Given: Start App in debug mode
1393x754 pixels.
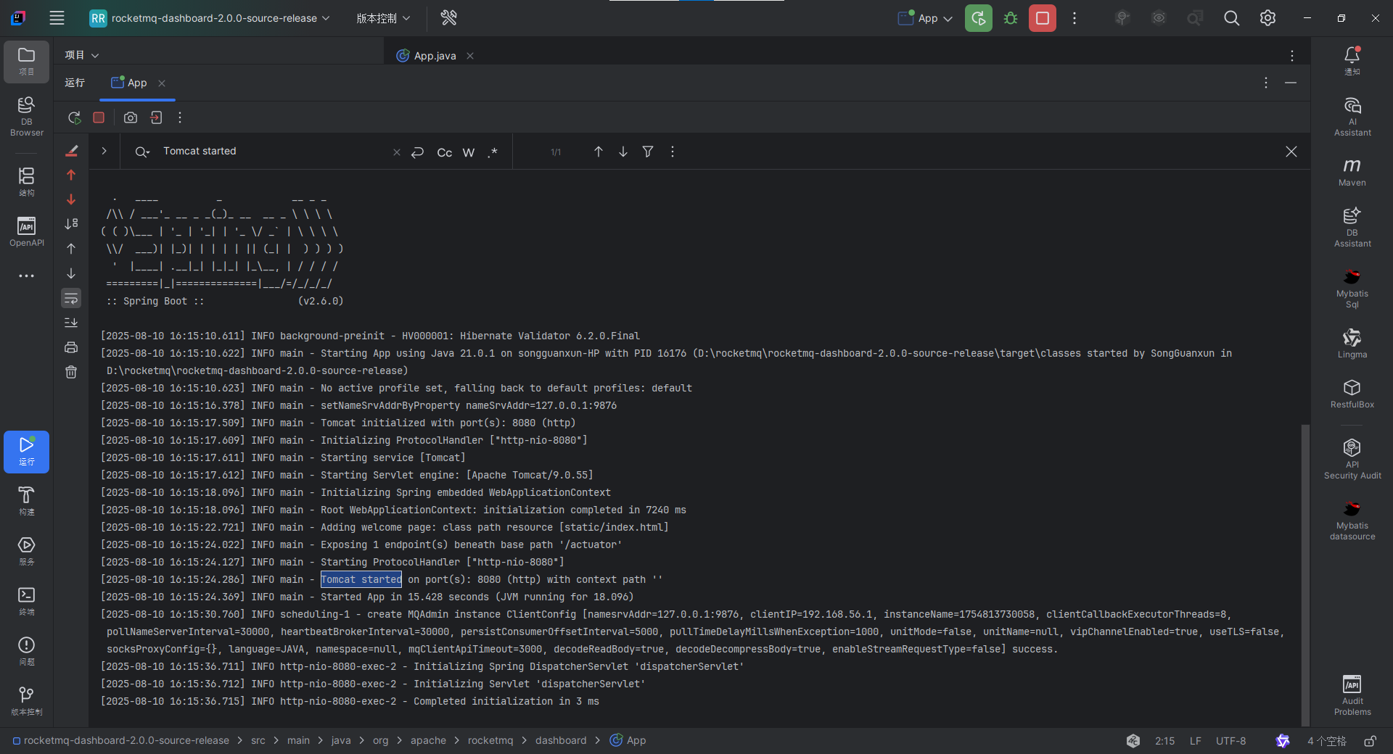Looking at the screenshot, I should click(1010, 18).
